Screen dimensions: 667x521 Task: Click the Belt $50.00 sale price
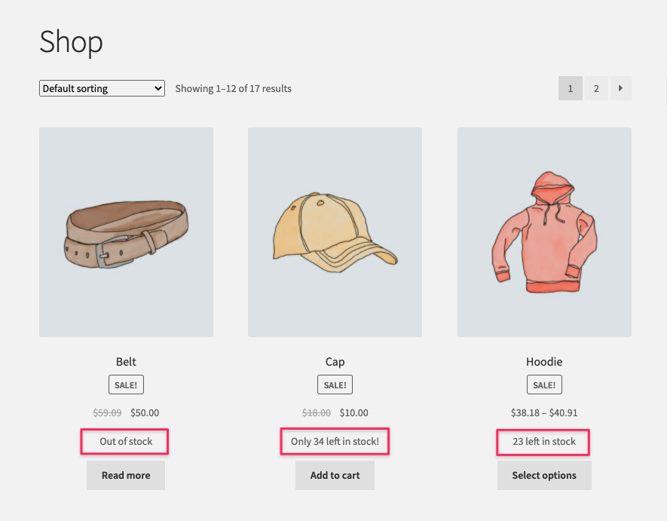click(145, 412)
